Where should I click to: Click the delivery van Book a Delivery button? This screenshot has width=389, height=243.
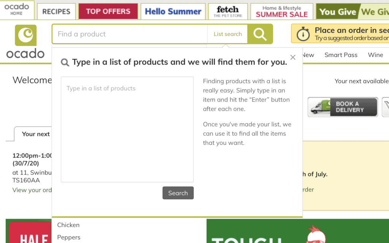343,107
